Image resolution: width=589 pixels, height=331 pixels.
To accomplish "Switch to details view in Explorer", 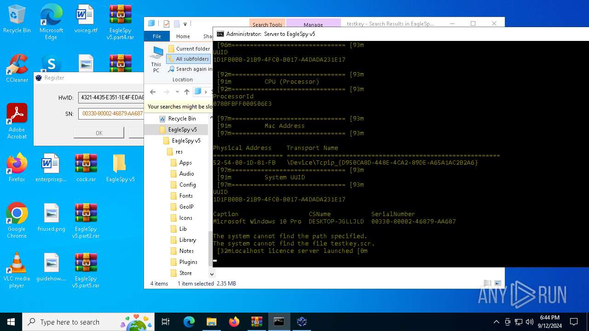I will pyautogui.click(x=488, y=283).
